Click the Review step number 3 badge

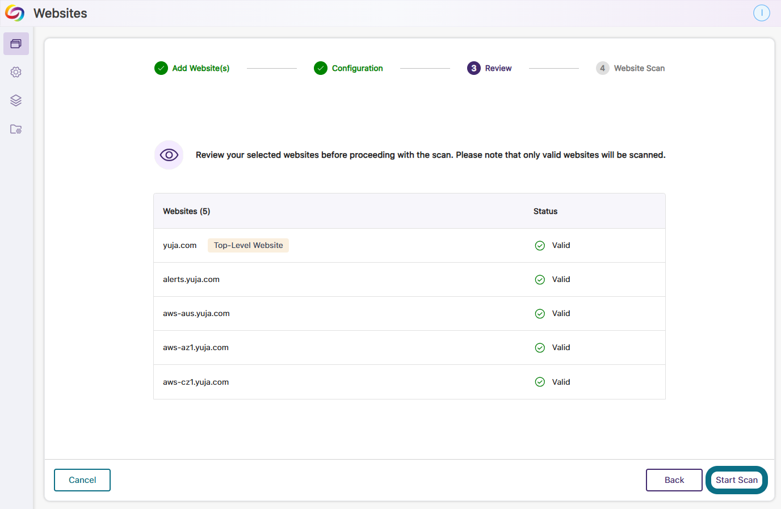coord(474,68)
